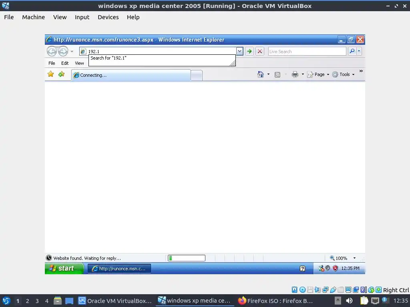
Task: Expand the Print dropdown arrow
Action: pyautogui.click(x=303, y=74)
